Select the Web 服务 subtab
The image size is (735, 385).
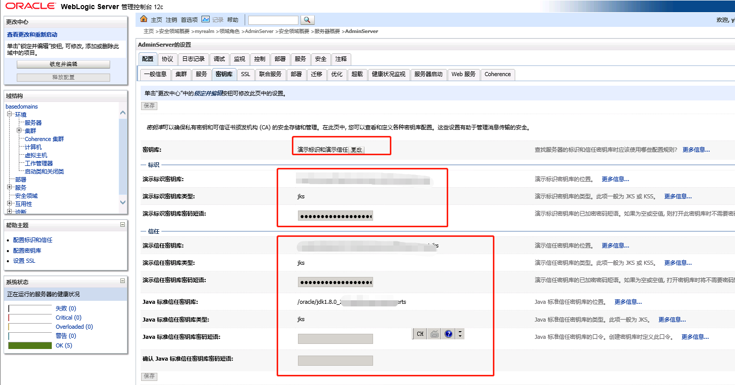[463, 74]
